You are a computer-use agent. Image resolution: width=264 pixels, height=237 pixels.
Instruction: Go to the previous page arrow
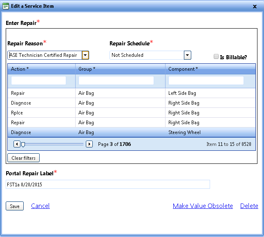(x=17, y=144)
